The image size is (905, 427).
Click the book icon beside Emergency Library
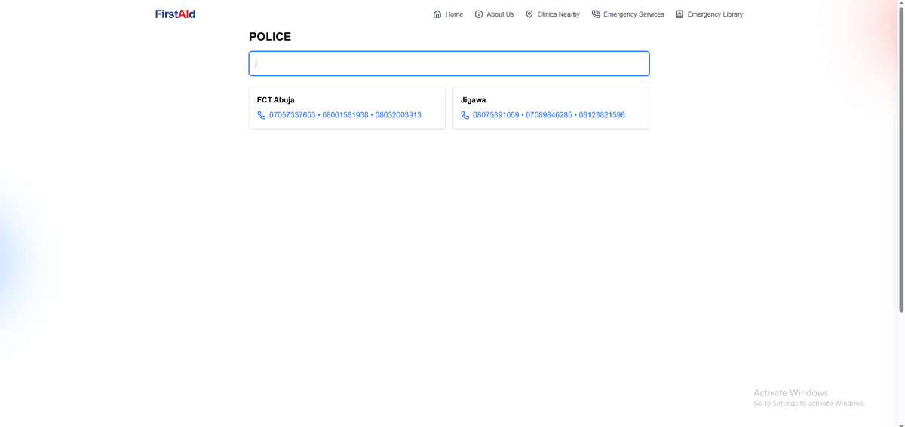pyautogui.click(x=680, y=14)
